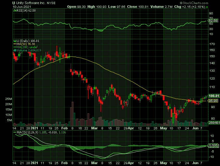This screenshot has width=220, height=166.
Task: Click the bold U ticker symbol in title
Action: point(14,2)
